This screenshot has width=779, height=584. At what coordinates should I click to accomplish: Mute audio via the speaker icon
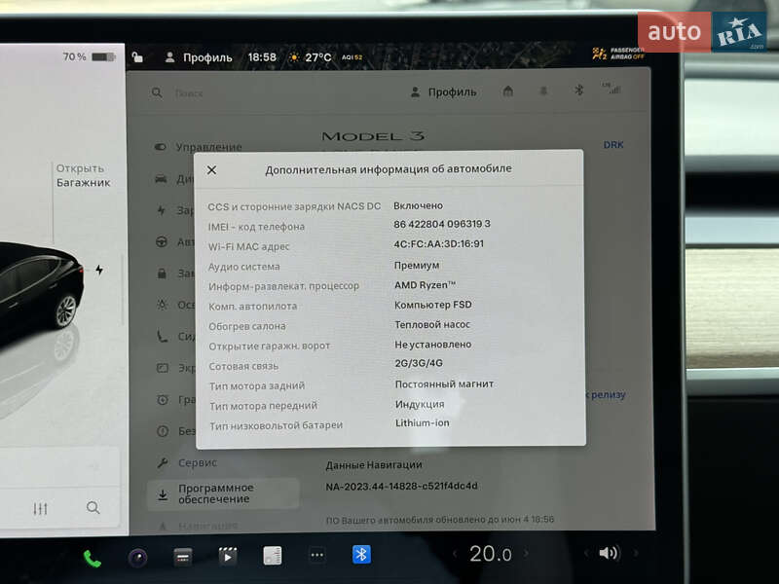point(607,552)
